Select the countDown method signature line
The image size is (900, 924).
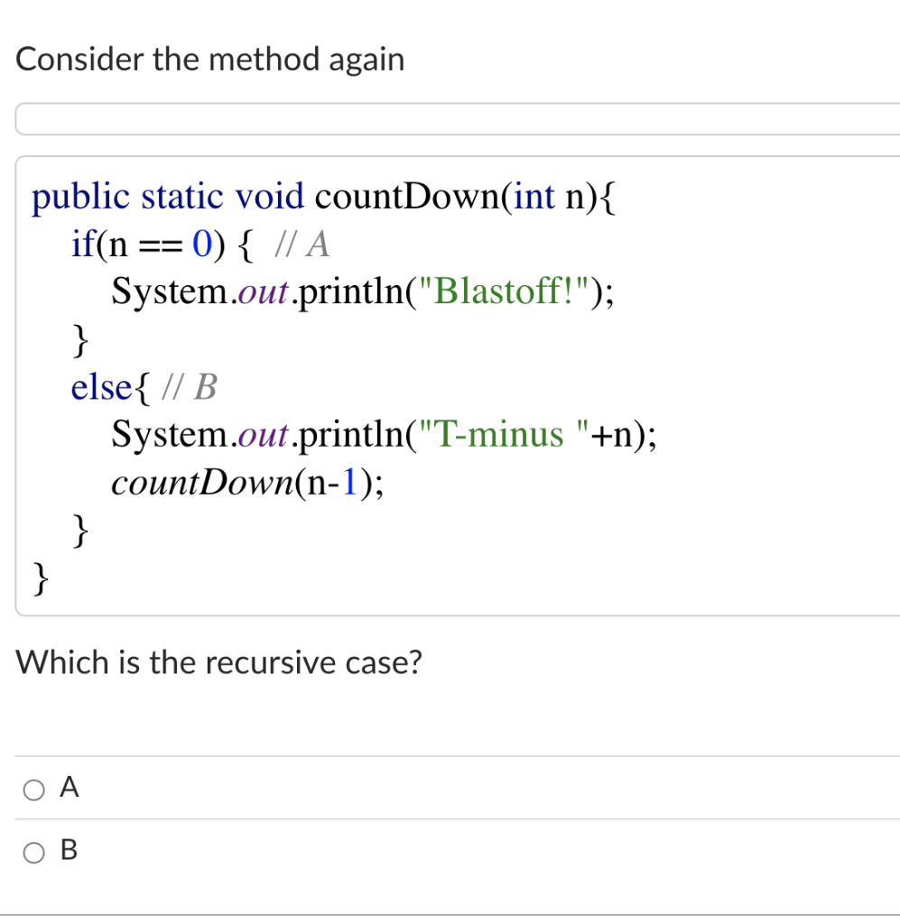[x=325, y=196]
